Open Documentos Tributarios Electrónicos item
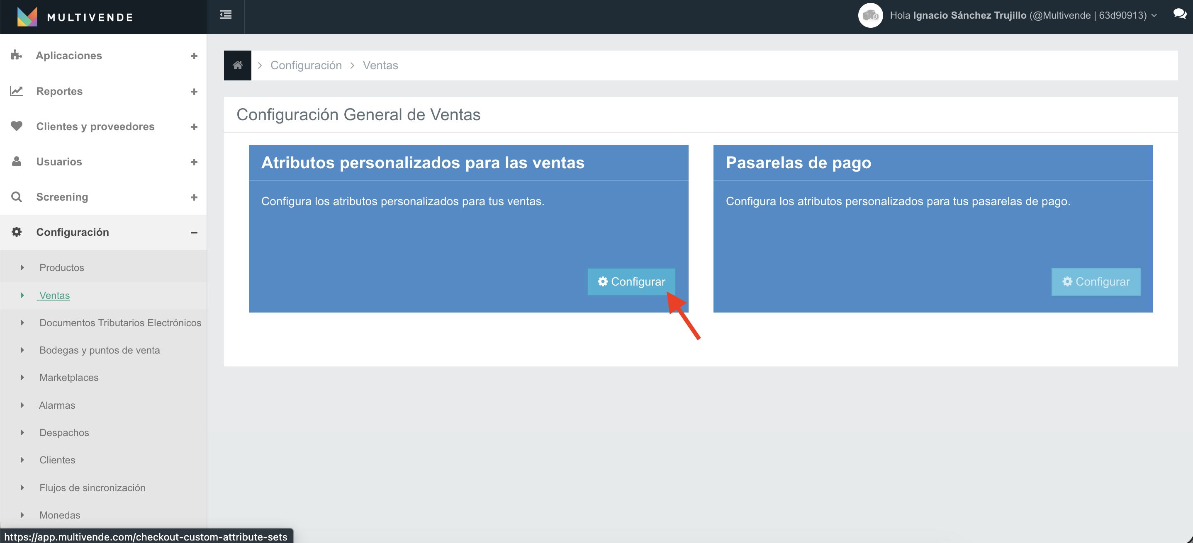 (x=120, y=322)
